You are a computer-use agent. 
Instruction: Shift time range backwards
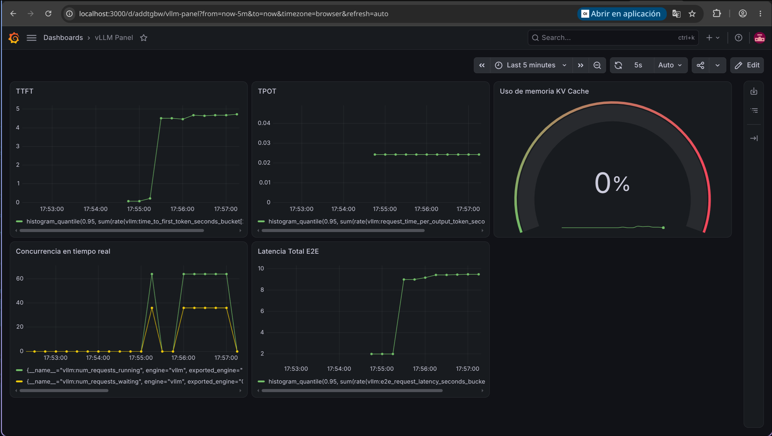coord(482,65)
